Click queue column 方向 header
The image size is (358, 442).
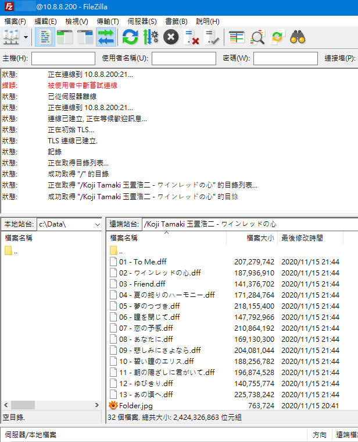tap(320, 435)
